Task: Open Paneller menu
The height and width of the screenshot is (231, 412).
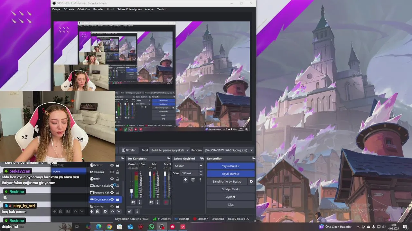Action: [98, 9]
